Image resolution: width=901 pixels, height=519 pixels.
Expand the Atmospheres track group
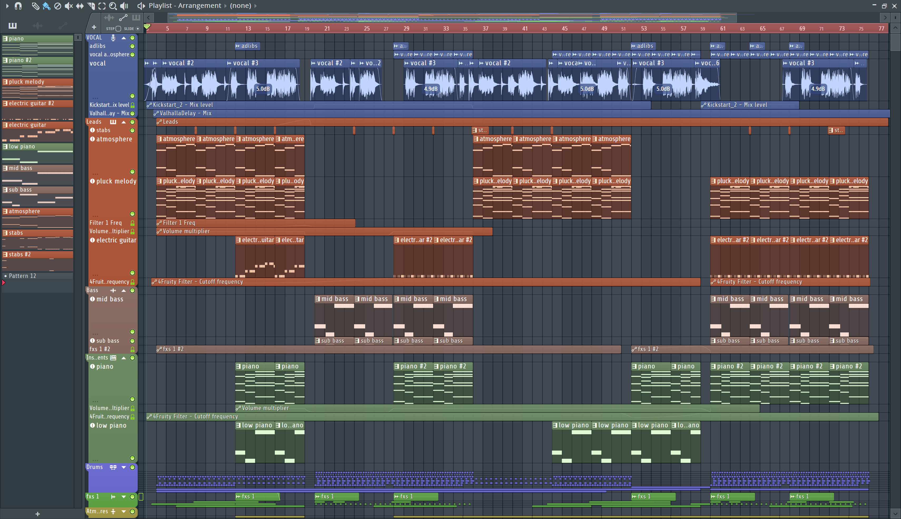click(124, 512)
